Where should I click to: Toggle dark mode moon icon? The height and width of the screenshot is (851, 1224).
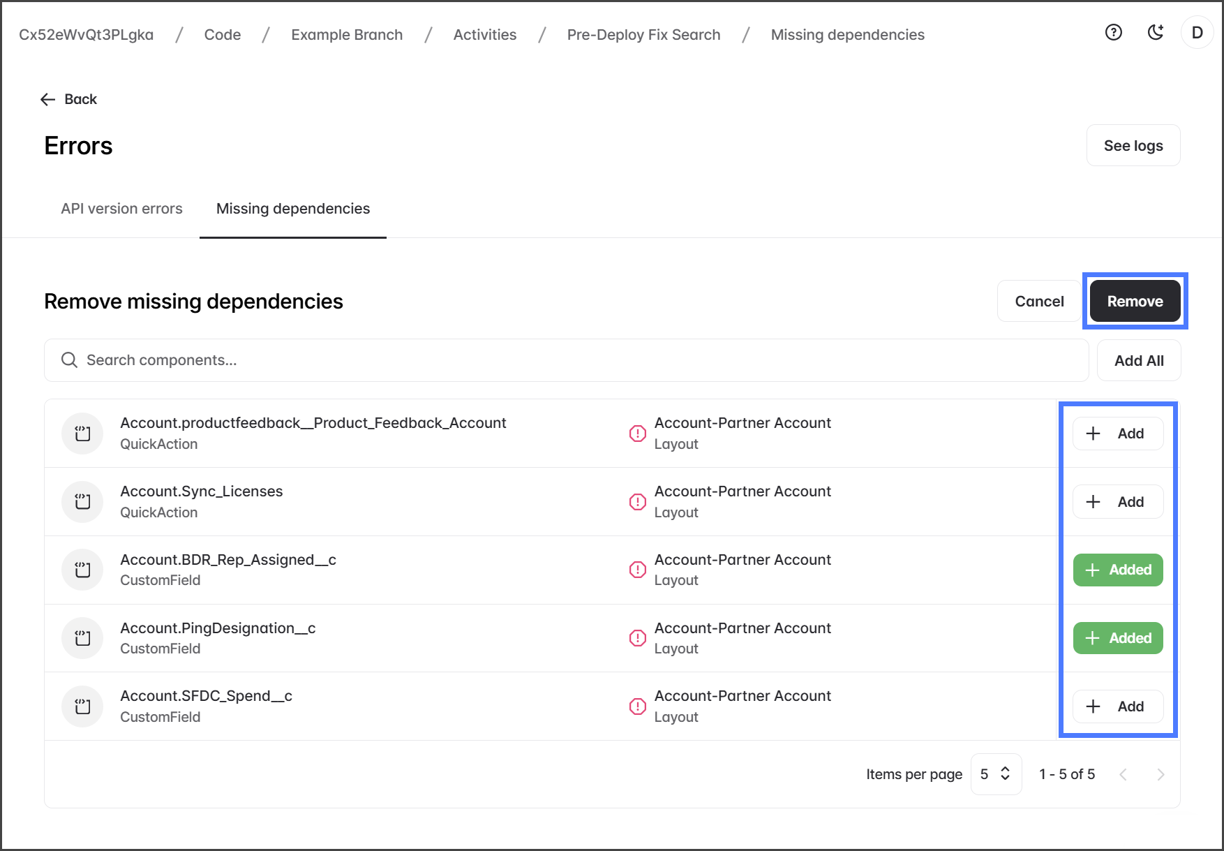[1156, 32]
